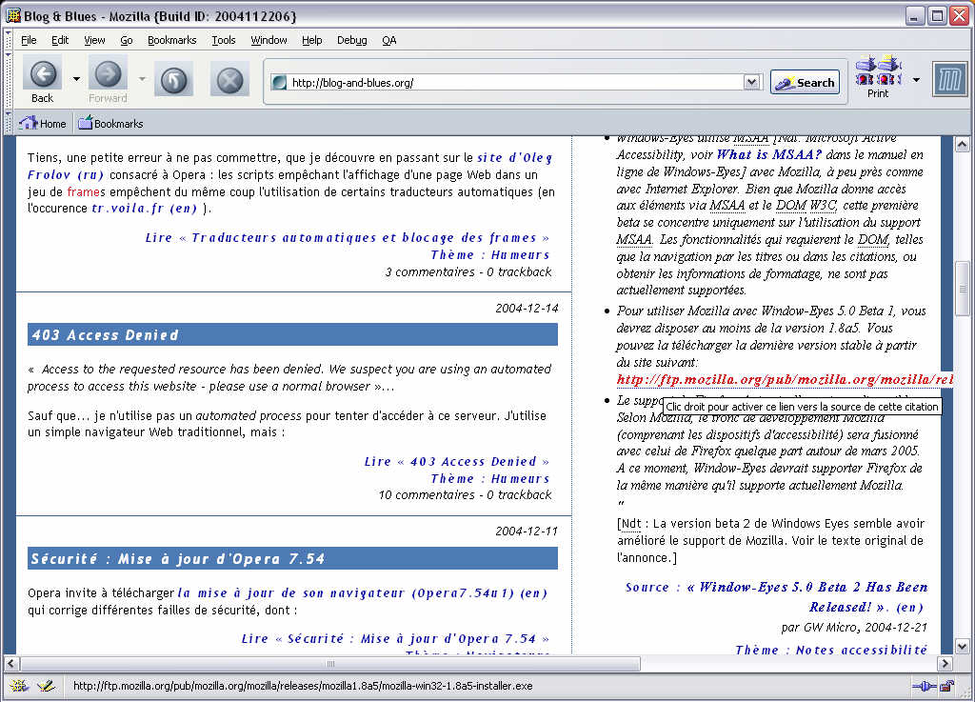This screenshot has width=975, height=702.
Task: Open the Debug menu
Action: 352,40
